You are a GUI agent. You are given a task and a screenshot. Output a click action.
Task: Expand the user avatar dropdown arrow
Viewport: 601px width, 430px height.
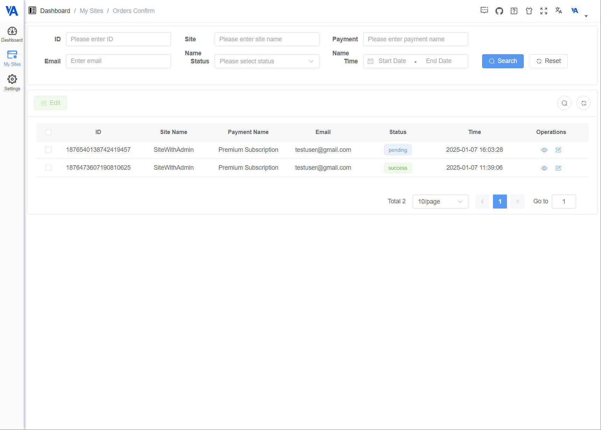586,15
